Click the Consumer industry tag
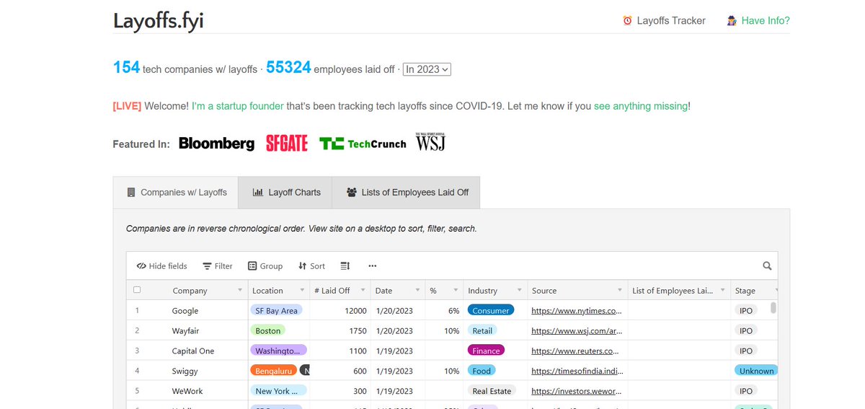 tap(491, 311)
